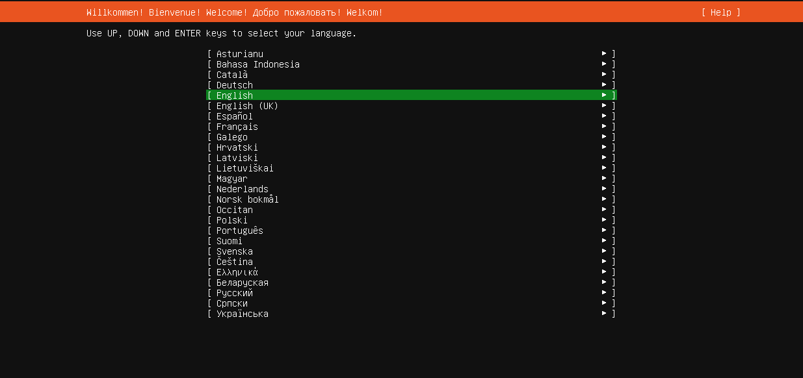
Task: Select Norsk bokmål language
Action: click(248, 199)
